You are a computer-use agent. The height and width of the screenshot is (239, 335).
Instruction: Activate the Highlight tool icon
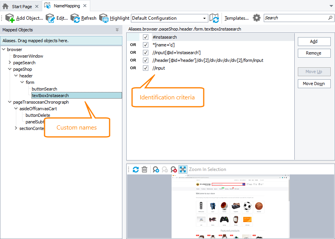coord(103,18)
